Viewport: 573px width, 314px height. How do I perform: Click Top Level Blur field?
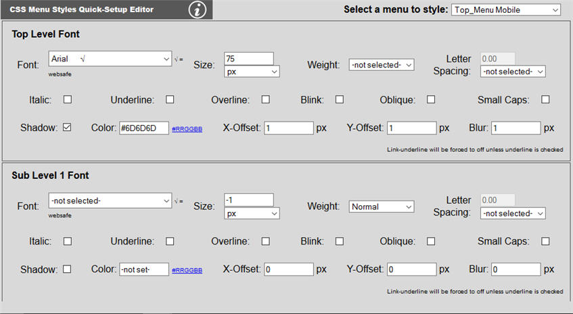515,128
